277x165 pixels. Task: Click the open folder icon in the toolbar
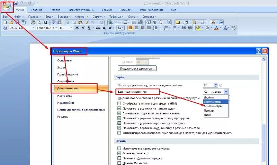point(11,22)
